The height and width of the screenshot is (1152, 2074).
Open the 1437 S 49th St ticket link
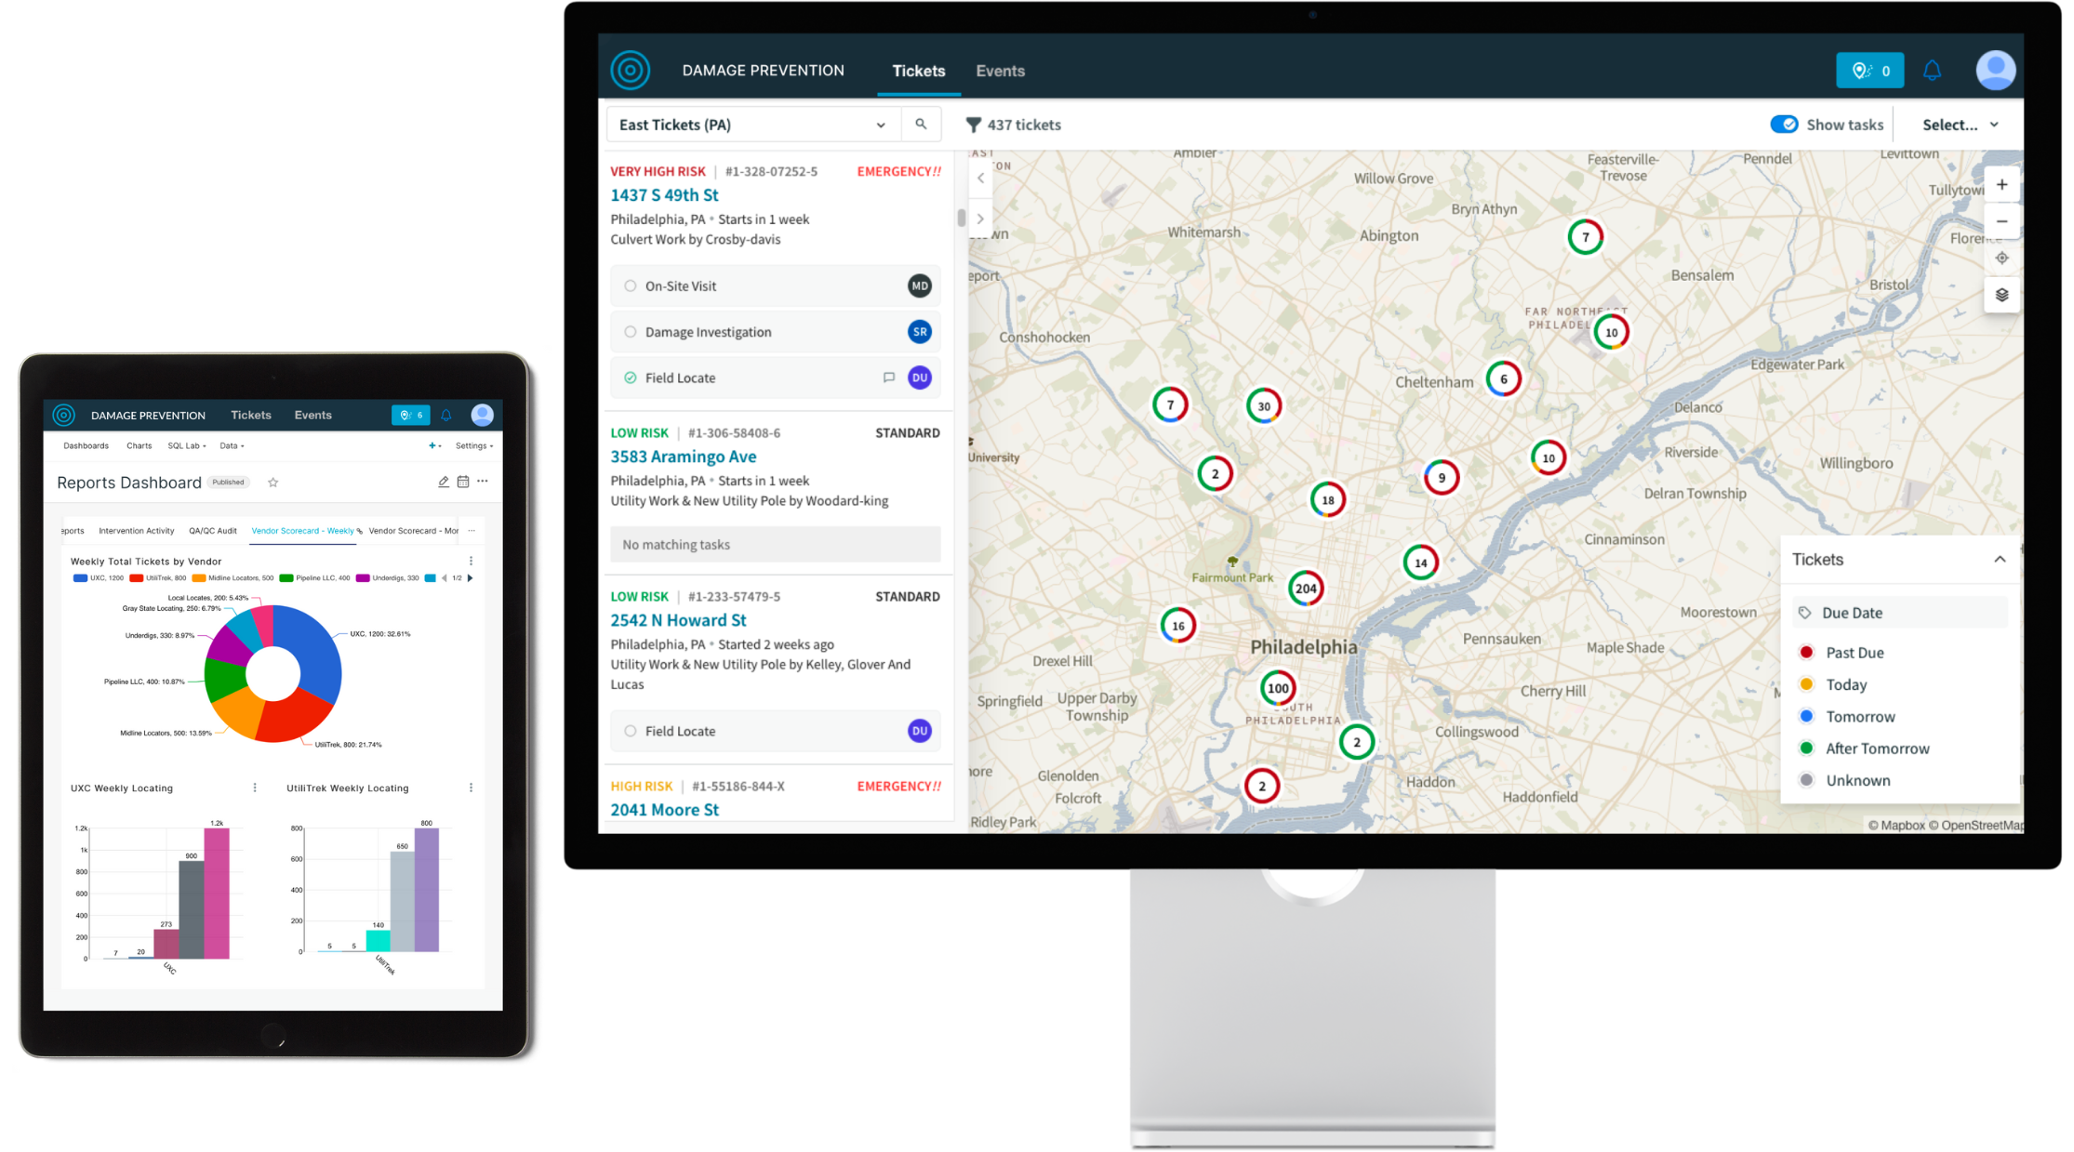point(664,195)
